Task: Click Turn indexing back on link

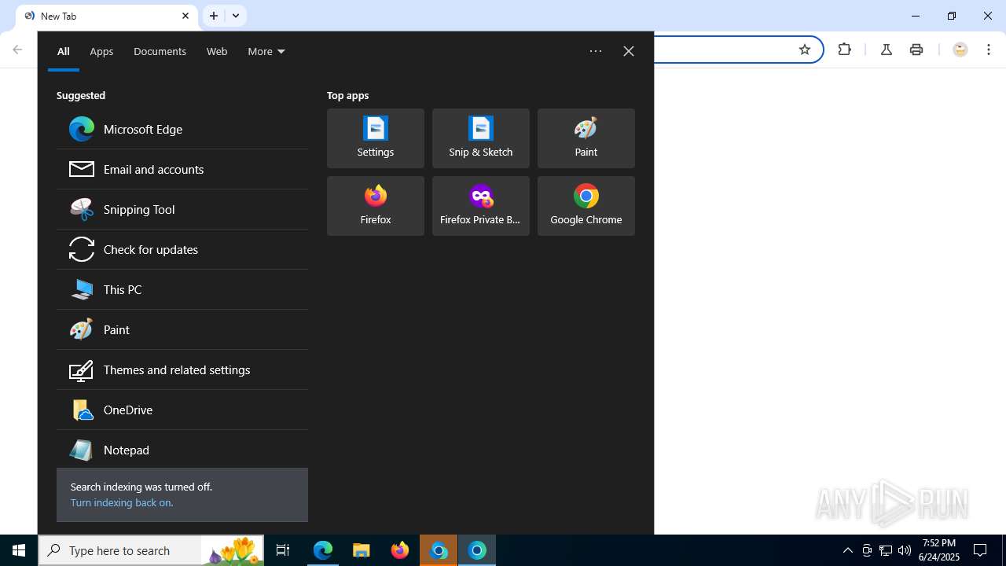Action: tap(122, 502)
